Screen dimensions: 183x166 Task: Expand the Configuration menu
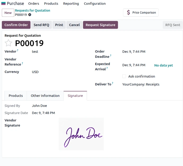95,4
